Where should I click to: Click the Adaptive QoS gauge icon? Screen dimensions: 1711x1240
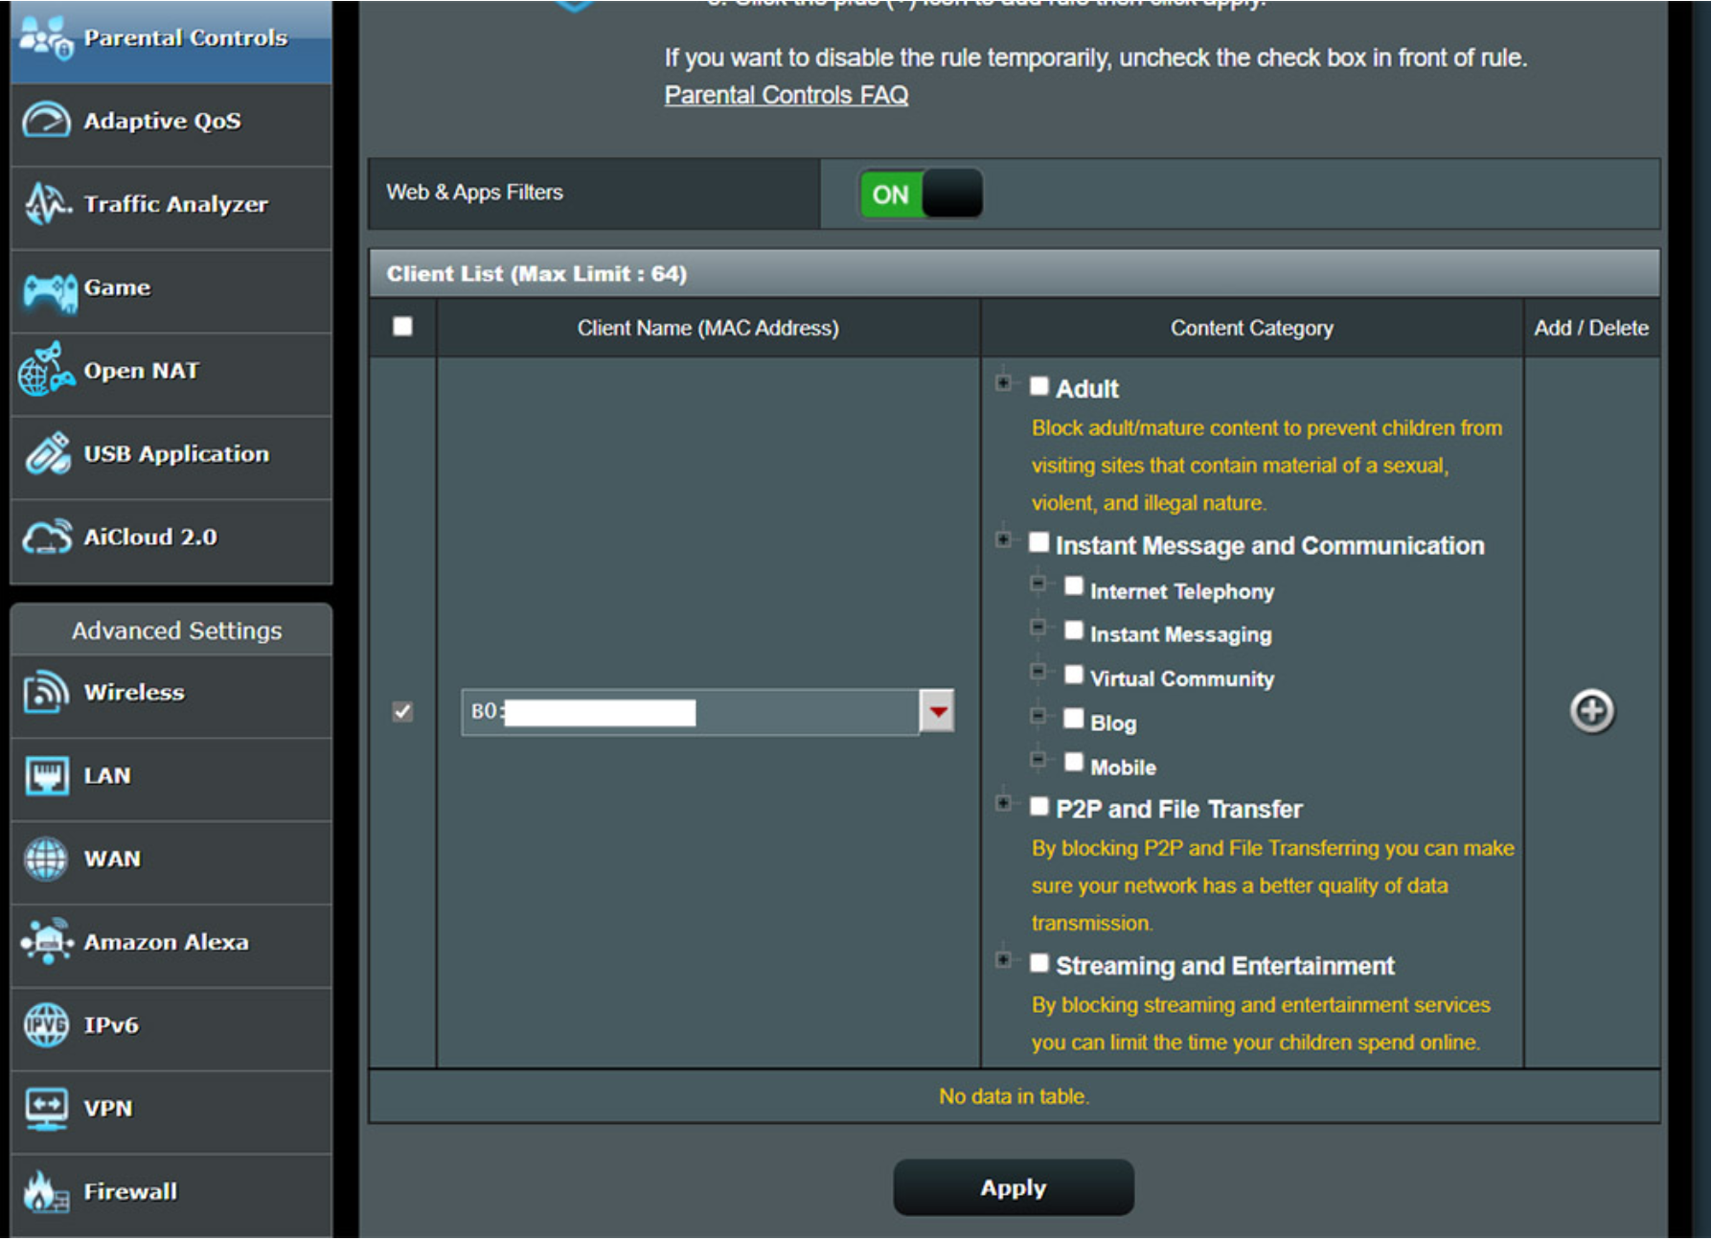[x=45, y=121]
